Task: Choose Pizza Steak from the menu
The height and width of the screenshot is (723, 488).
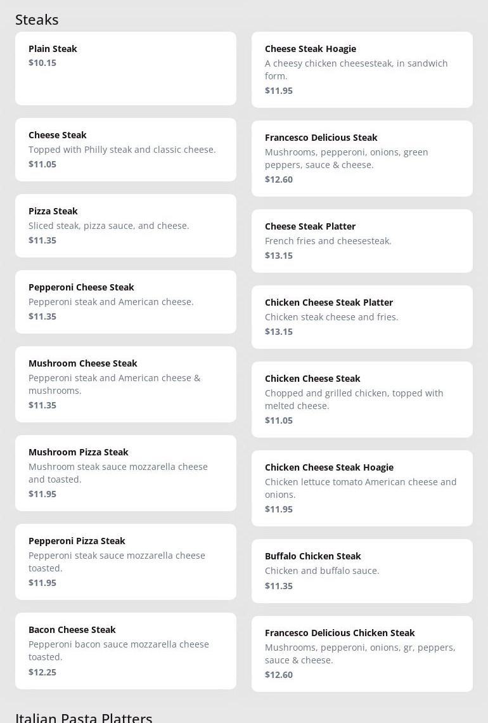Action: tap(125, 226)
